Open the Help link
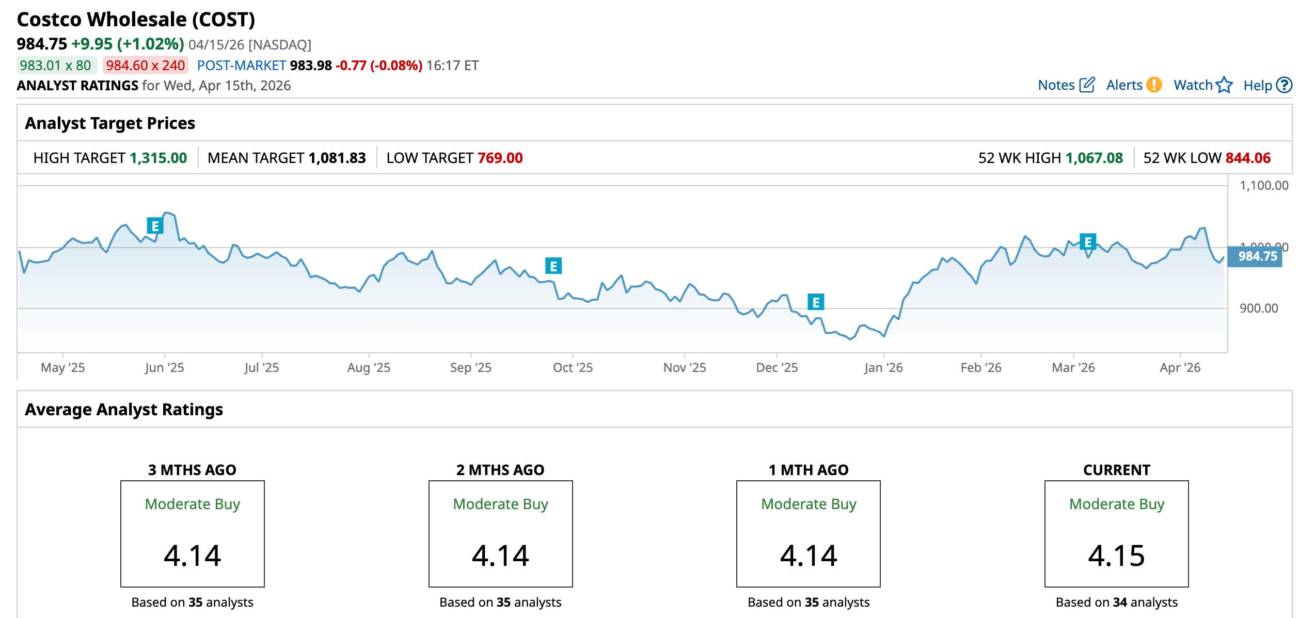The image size is (1299, 618). click(1257, 86)
